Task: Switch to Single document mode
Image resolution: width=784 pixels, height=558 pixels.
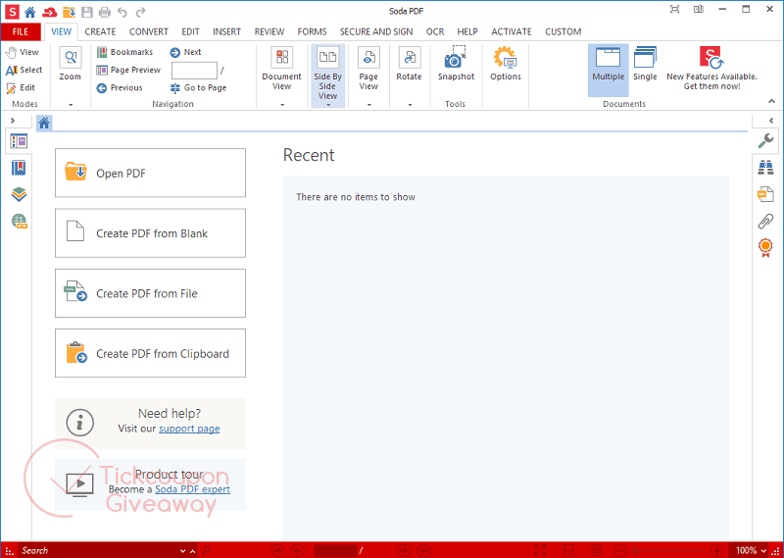Action: coord(645,64)
